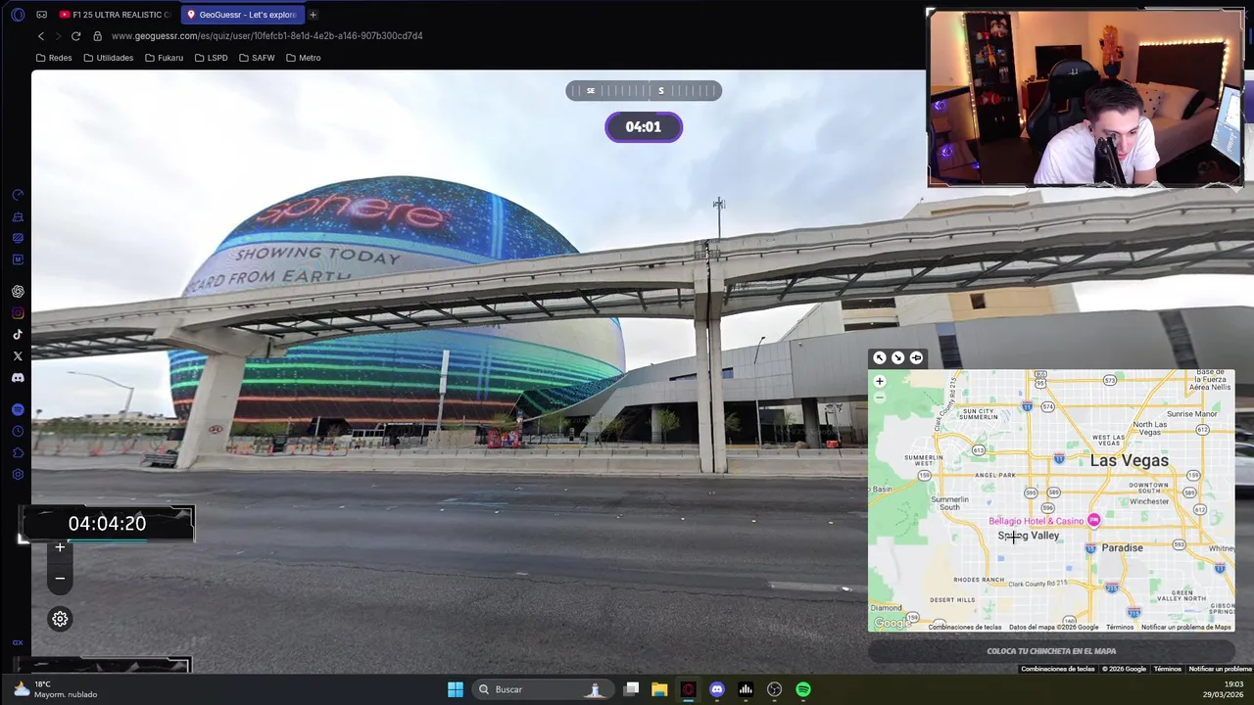Click the 04:01 round countdown timer
The width and height of the screenshot is (1254, 705).
pyautogui.click(x=644, y=126)
